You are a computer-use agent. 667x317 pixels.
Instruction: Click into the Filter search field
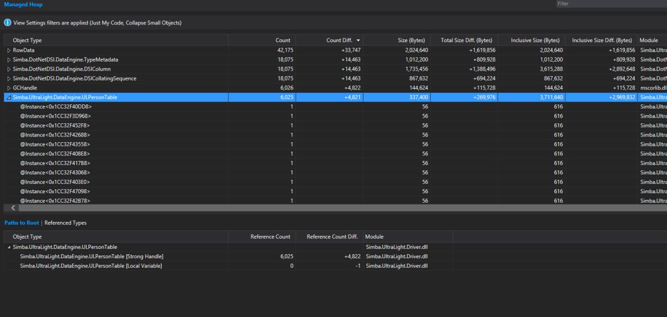pos(611,4)
